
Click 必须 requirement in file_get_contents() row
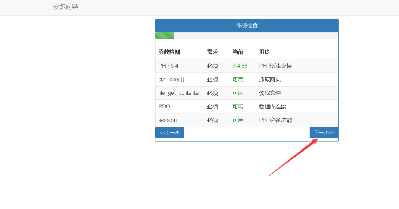pos(212,93)
